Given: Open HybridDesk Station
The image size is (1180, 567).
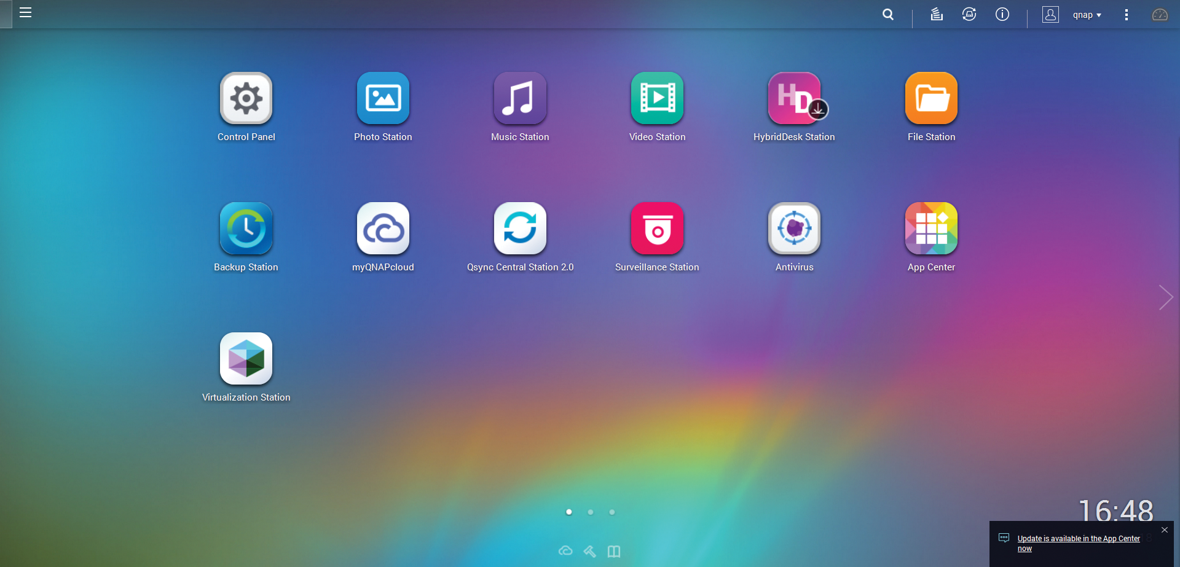Looking at the screenshot, I should [x=794, y=99].
